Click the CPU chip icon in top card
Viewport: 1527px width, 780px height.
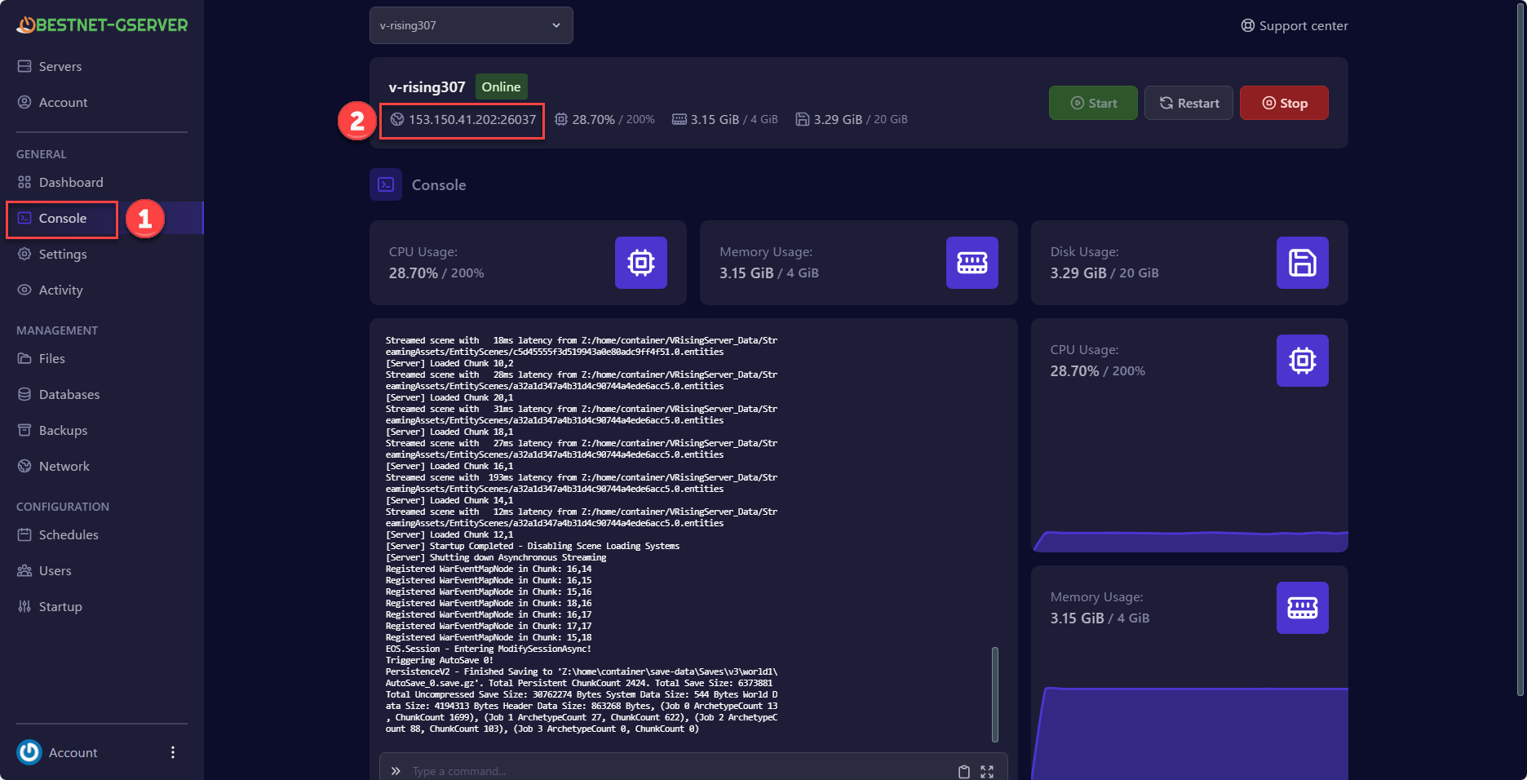[641, 263]
